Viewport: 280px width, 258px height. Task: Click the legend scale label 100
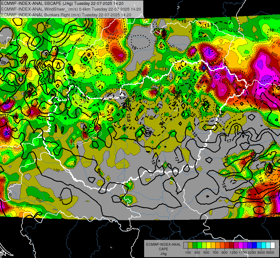click(188, 253)
